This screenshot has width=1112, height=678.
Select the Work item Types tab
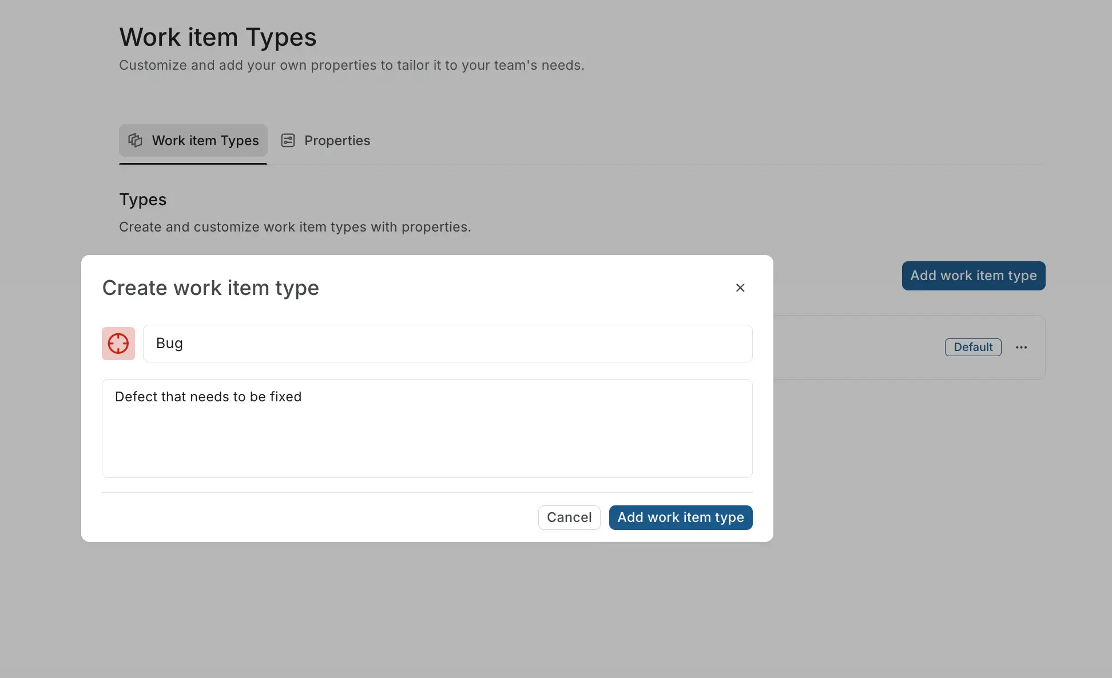pyautogui.click(x=193, y=140)
